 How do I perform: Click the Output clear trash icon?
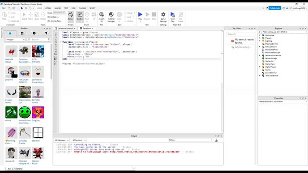click(x=216, y=140)
